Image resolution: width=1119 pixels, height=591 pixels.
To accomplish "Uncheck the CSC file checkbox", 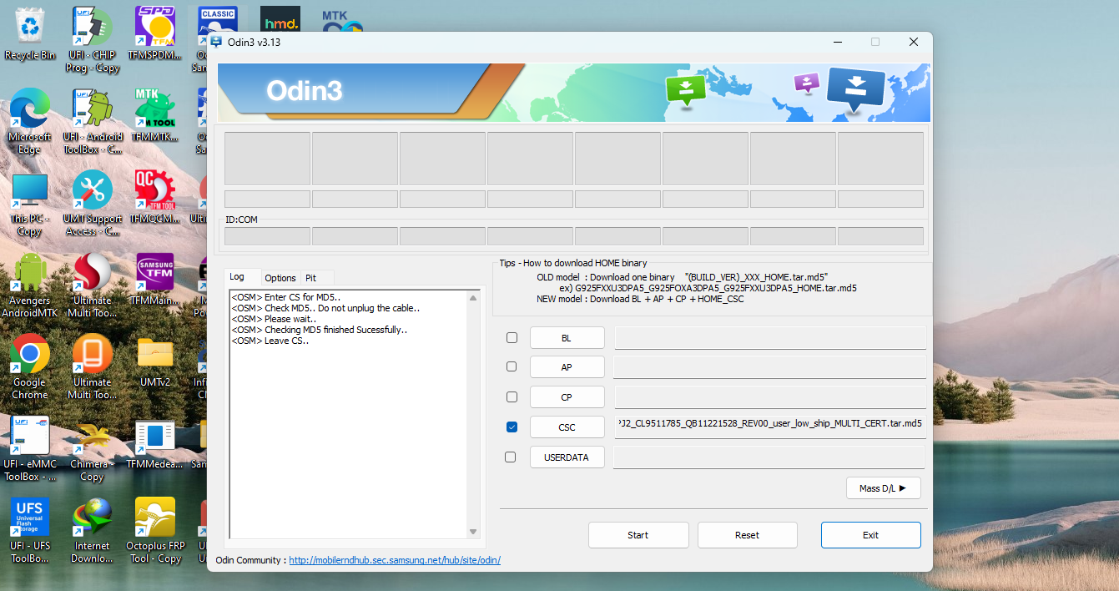I will pyautogui.click(x=512, y=427).
